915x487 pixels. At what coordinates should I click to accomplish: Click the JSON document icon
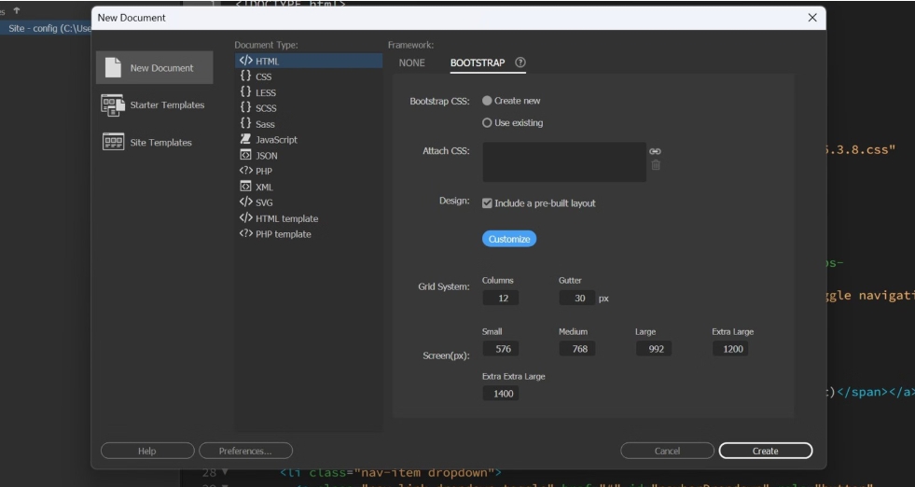(245, 155)
